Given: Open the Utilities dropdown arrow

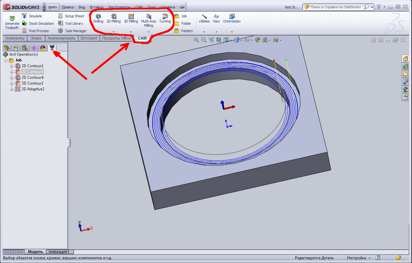Looking at the screenshot, I should point(204,32).
